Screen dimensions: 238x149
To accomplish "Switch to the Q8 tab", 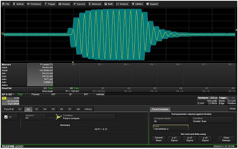I will click(x=78, y=109).
